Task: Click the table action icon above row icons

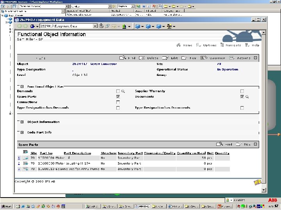Action: [25, 152]
